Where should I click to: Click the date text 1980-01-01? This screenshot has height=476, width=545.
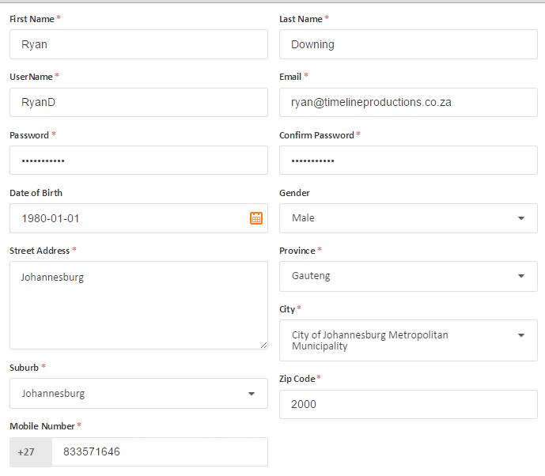(x=51, y=218)
